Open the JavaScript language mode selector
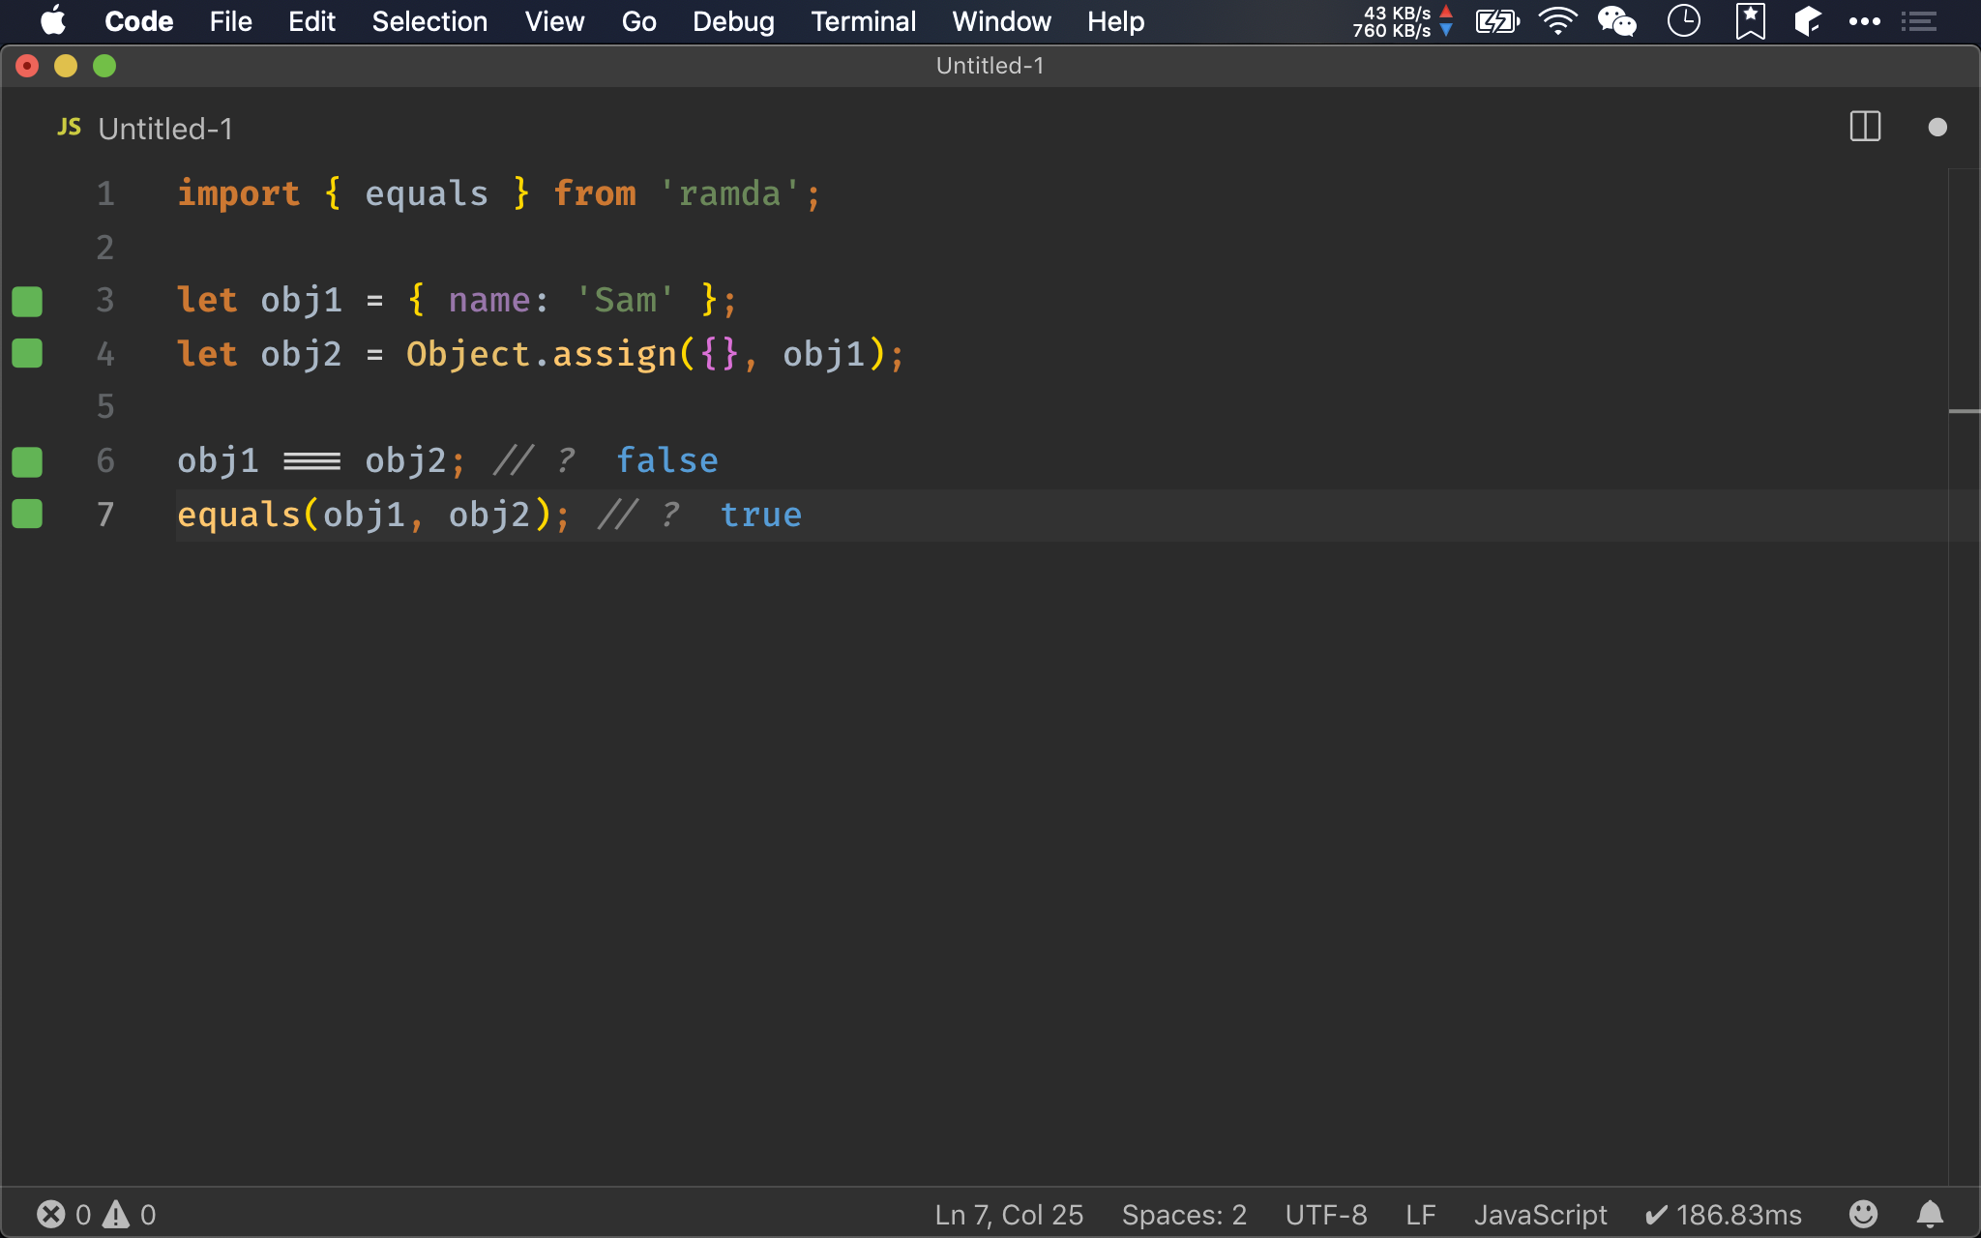The height and width of the screenshot is (1238, 1981). [x=1540, y=1214]
